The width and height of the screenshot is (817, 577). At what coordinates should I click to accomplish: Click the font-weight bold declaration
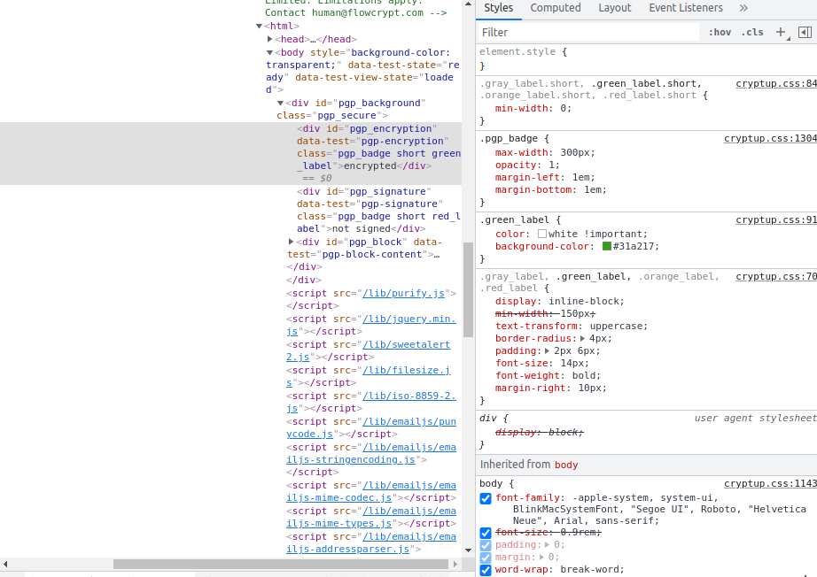[548, 375]
